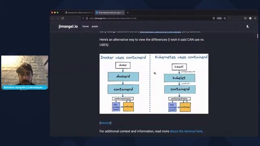Open 'about the removal here' link
The height and width of the screenshot is (146, 260).
click(186, 131)
